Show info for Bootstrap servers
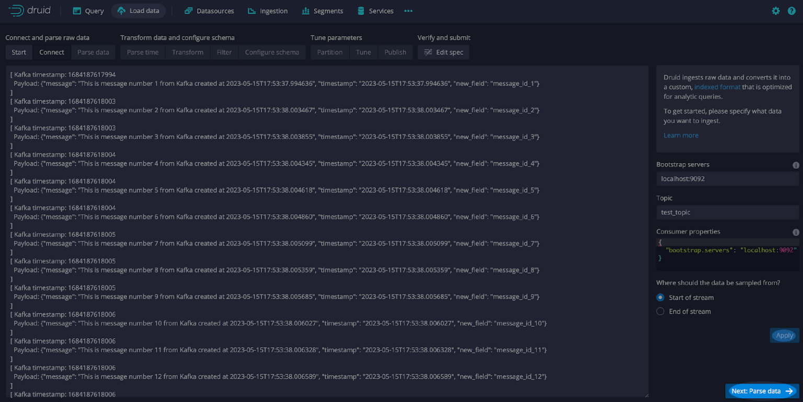The height and width of the screenshot is (402, 803). point(796,165)
